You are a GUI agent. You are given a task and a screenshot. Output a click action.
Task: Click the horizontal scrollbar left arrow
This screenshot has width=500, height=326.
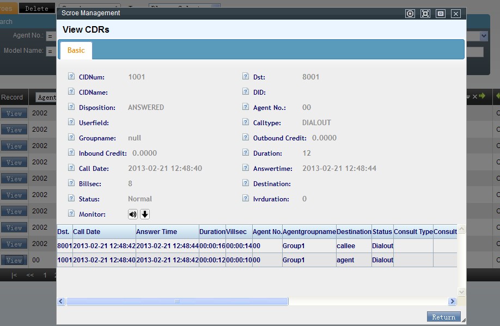tap(61, 301)
